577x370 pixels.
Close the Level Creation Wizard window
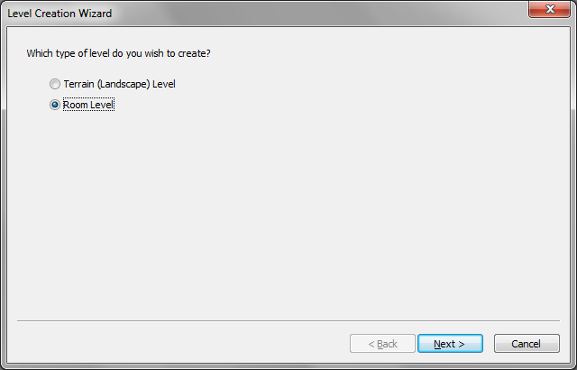[550, 9]
